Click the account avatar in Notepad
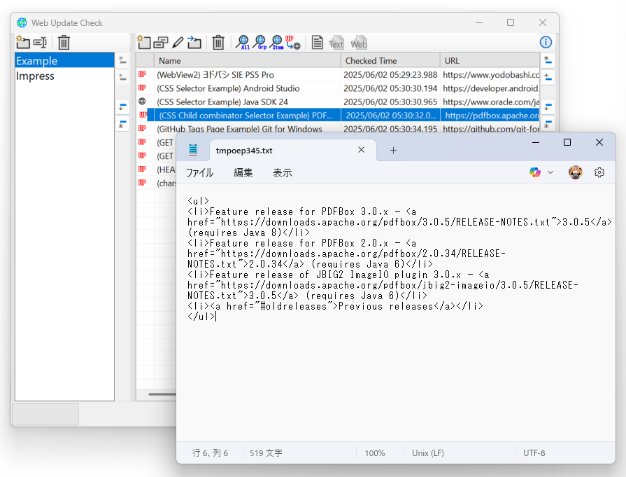This screenshot has height=477, width=626. point(576,172)
